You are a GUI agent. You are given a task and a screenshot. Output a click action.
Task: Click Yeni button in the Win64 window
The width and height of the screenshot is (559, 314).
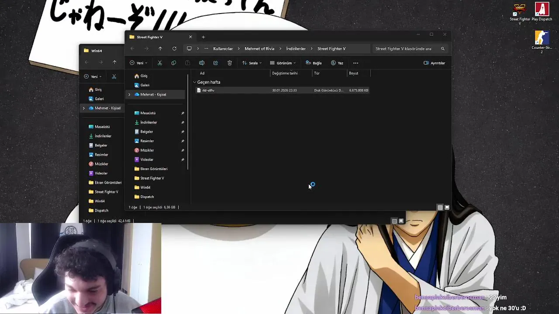pyautogui.click(x=93, y=77)
